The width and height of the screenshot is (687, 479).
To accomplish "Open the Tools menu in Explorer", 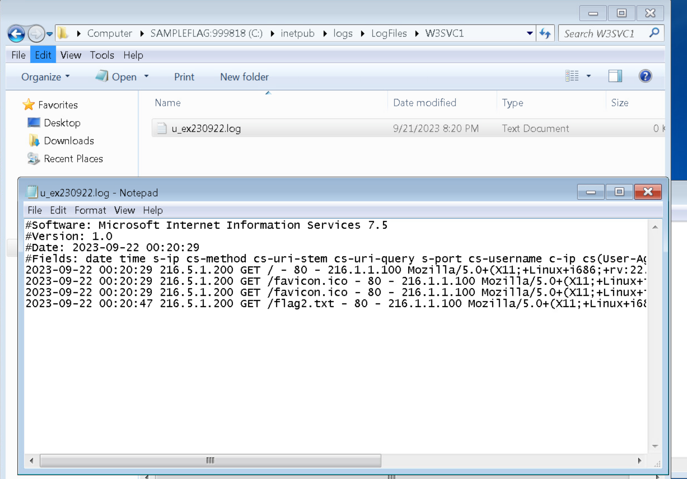I will (x=101, y=55).
